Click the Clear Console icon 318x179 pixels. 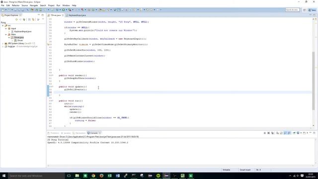point(277,133)
